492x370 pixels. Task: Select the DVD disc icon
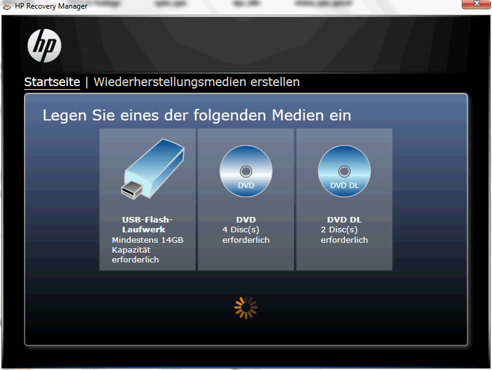point(245,171)
